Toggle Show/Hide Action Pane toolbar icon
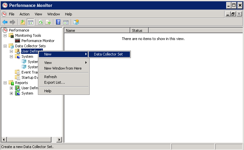 coord(66,22)
